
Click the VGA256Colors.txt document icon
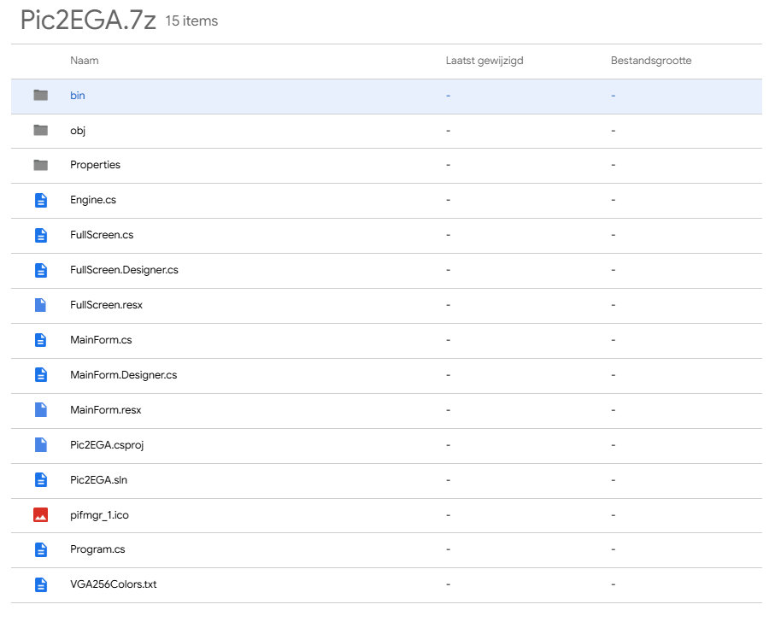pos(40,585)
